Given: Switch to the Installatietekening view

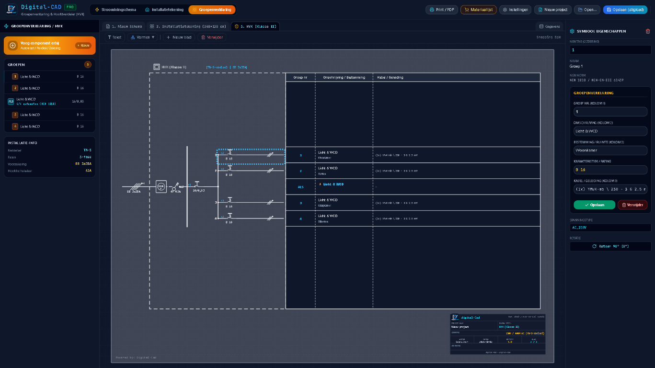Looking at the screenshot, I should 164,10.
